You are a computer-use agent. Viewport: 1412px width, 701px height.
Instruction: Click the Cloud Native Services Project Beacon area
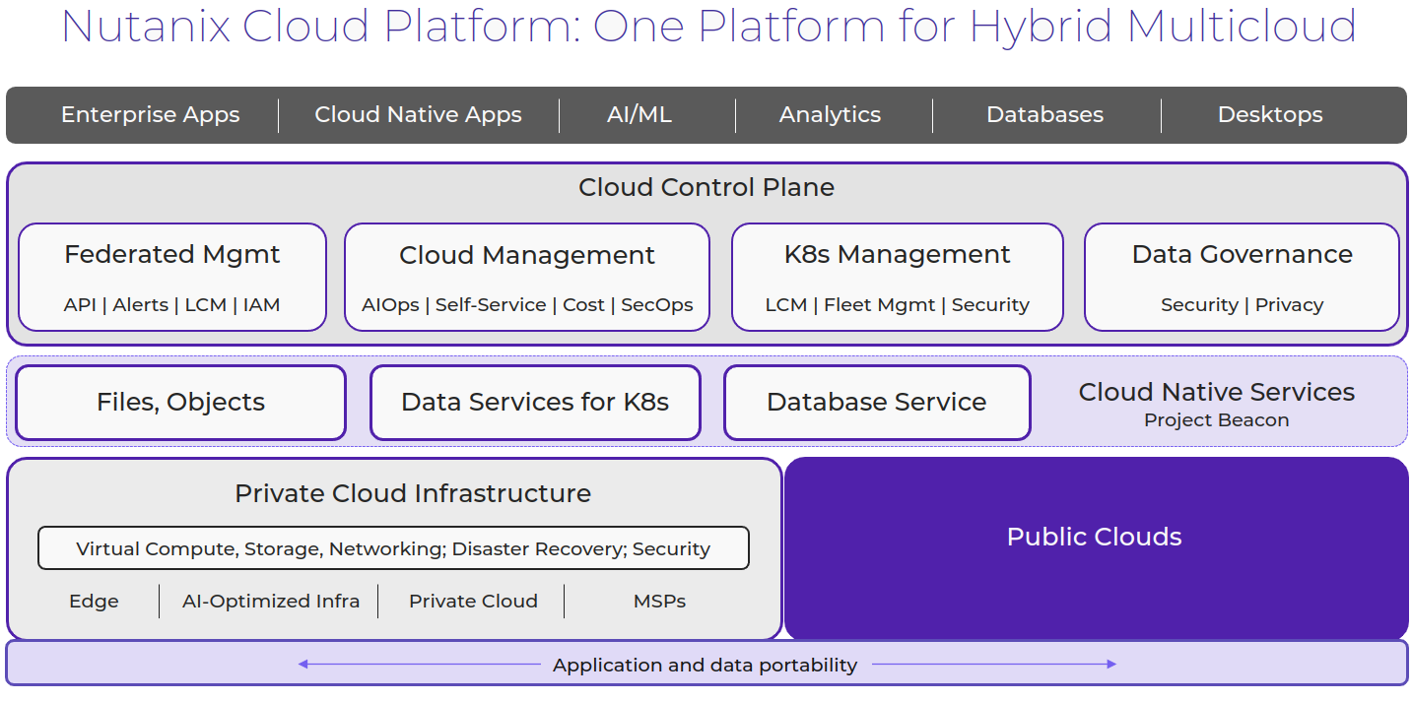click(x=1217, y=403)
